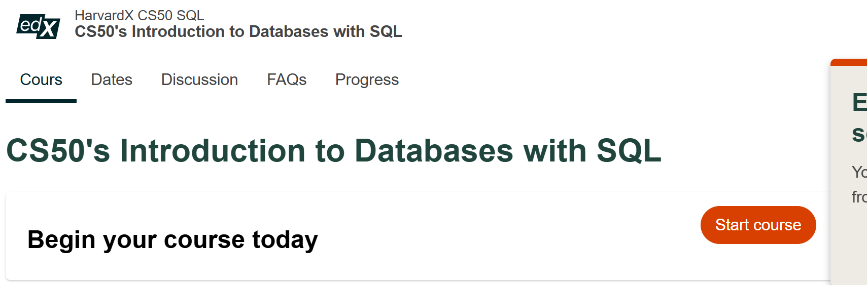867x285 pixels.
Task: Click the Start course button
Action: (758, 225)
